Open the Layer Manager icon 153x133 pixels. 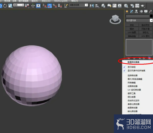tap(103, 6)
